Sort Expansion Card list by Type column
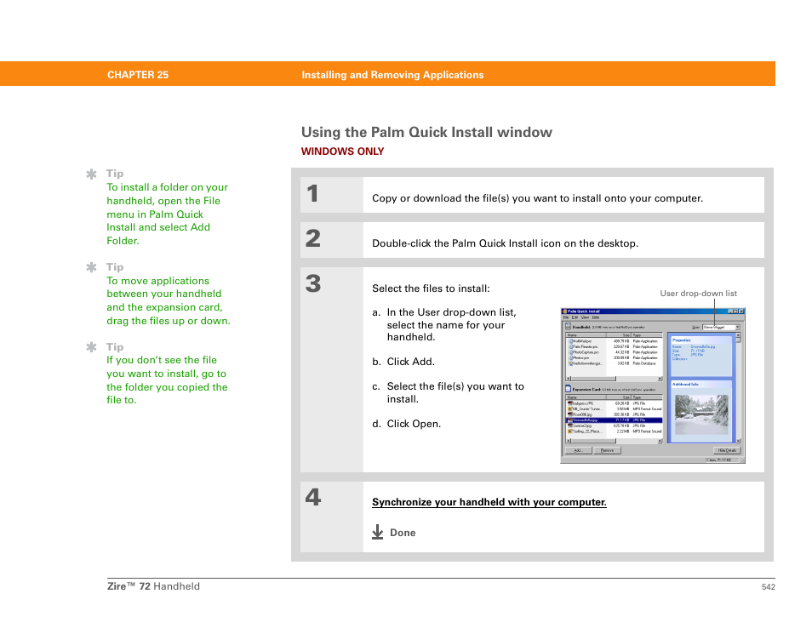Screen dimensions: 812x628 pos(647,397)
